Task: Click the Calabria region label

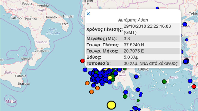Action: coord(41,42)
